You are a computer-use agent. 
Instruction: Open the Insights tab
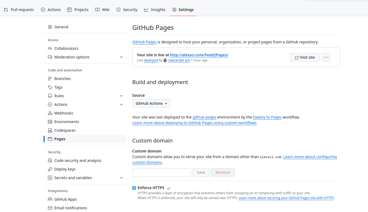point(155,10)
